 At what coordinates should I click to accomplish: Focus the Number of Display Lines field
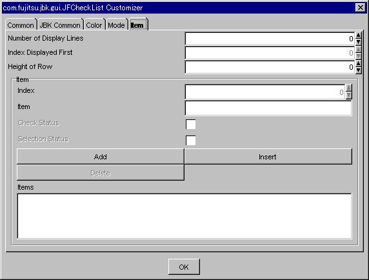tap(270, 39)
